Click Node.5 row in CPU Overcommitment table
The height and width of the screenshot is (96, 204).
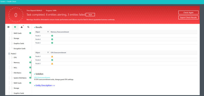tap(116, 64)
